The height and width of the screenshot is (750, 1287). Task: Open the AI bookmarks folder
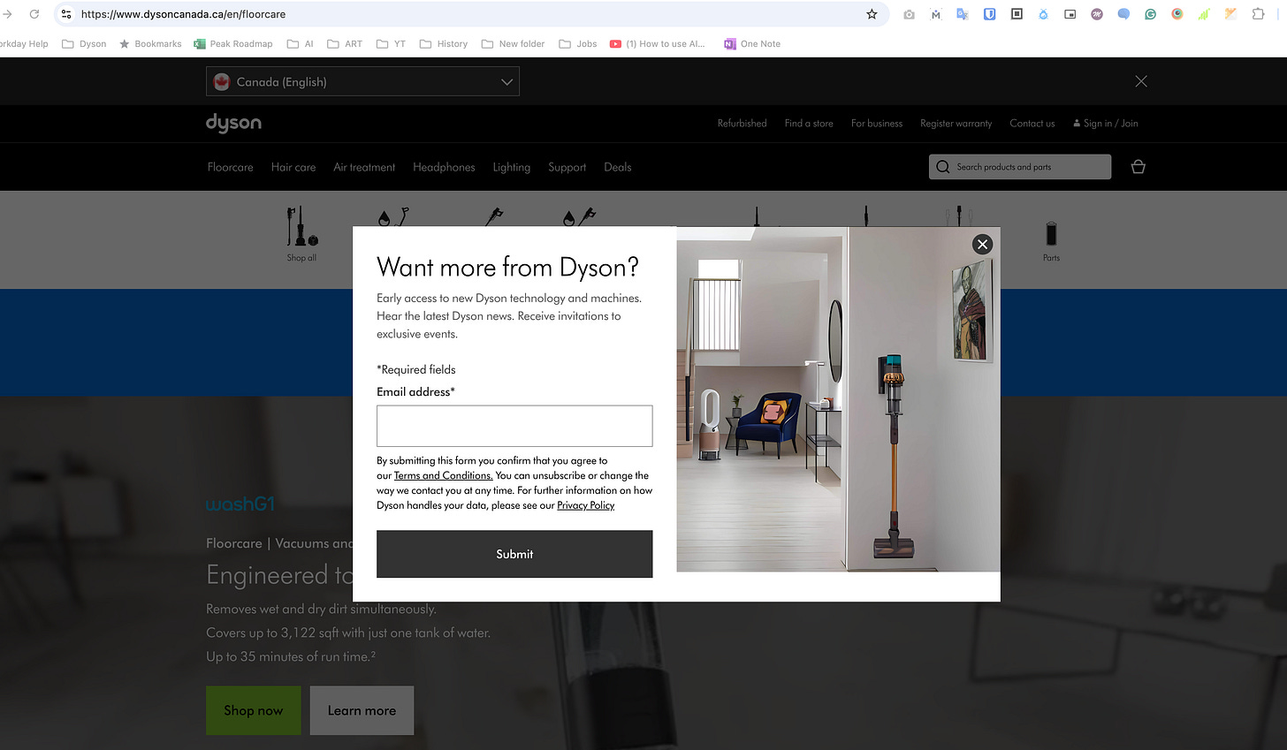[x=301, y=43]
